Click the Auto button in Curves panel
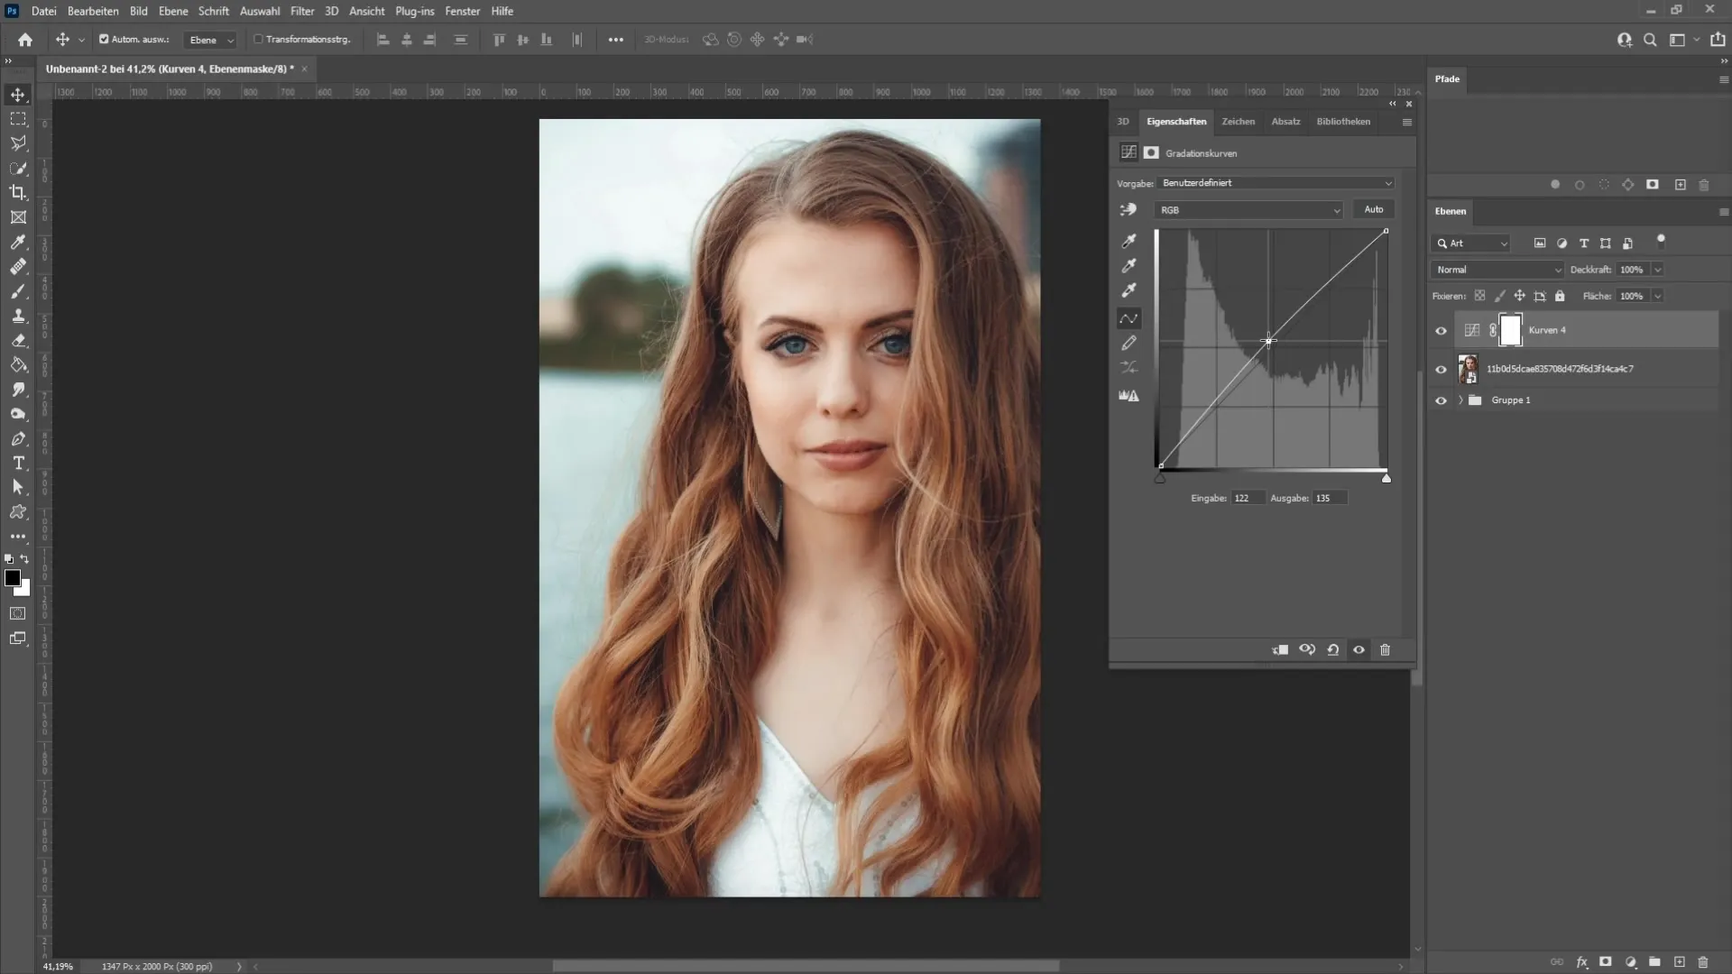 pos(1373,208)
